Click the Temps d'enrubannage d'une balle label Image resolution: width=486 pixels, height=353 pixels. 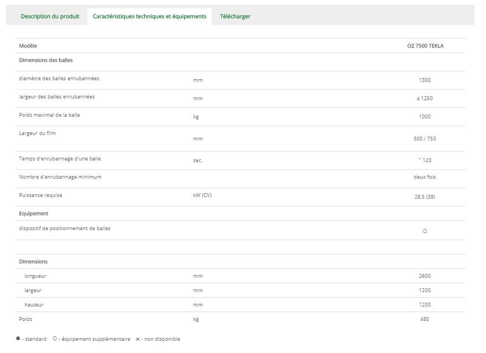tap(60, 159)
